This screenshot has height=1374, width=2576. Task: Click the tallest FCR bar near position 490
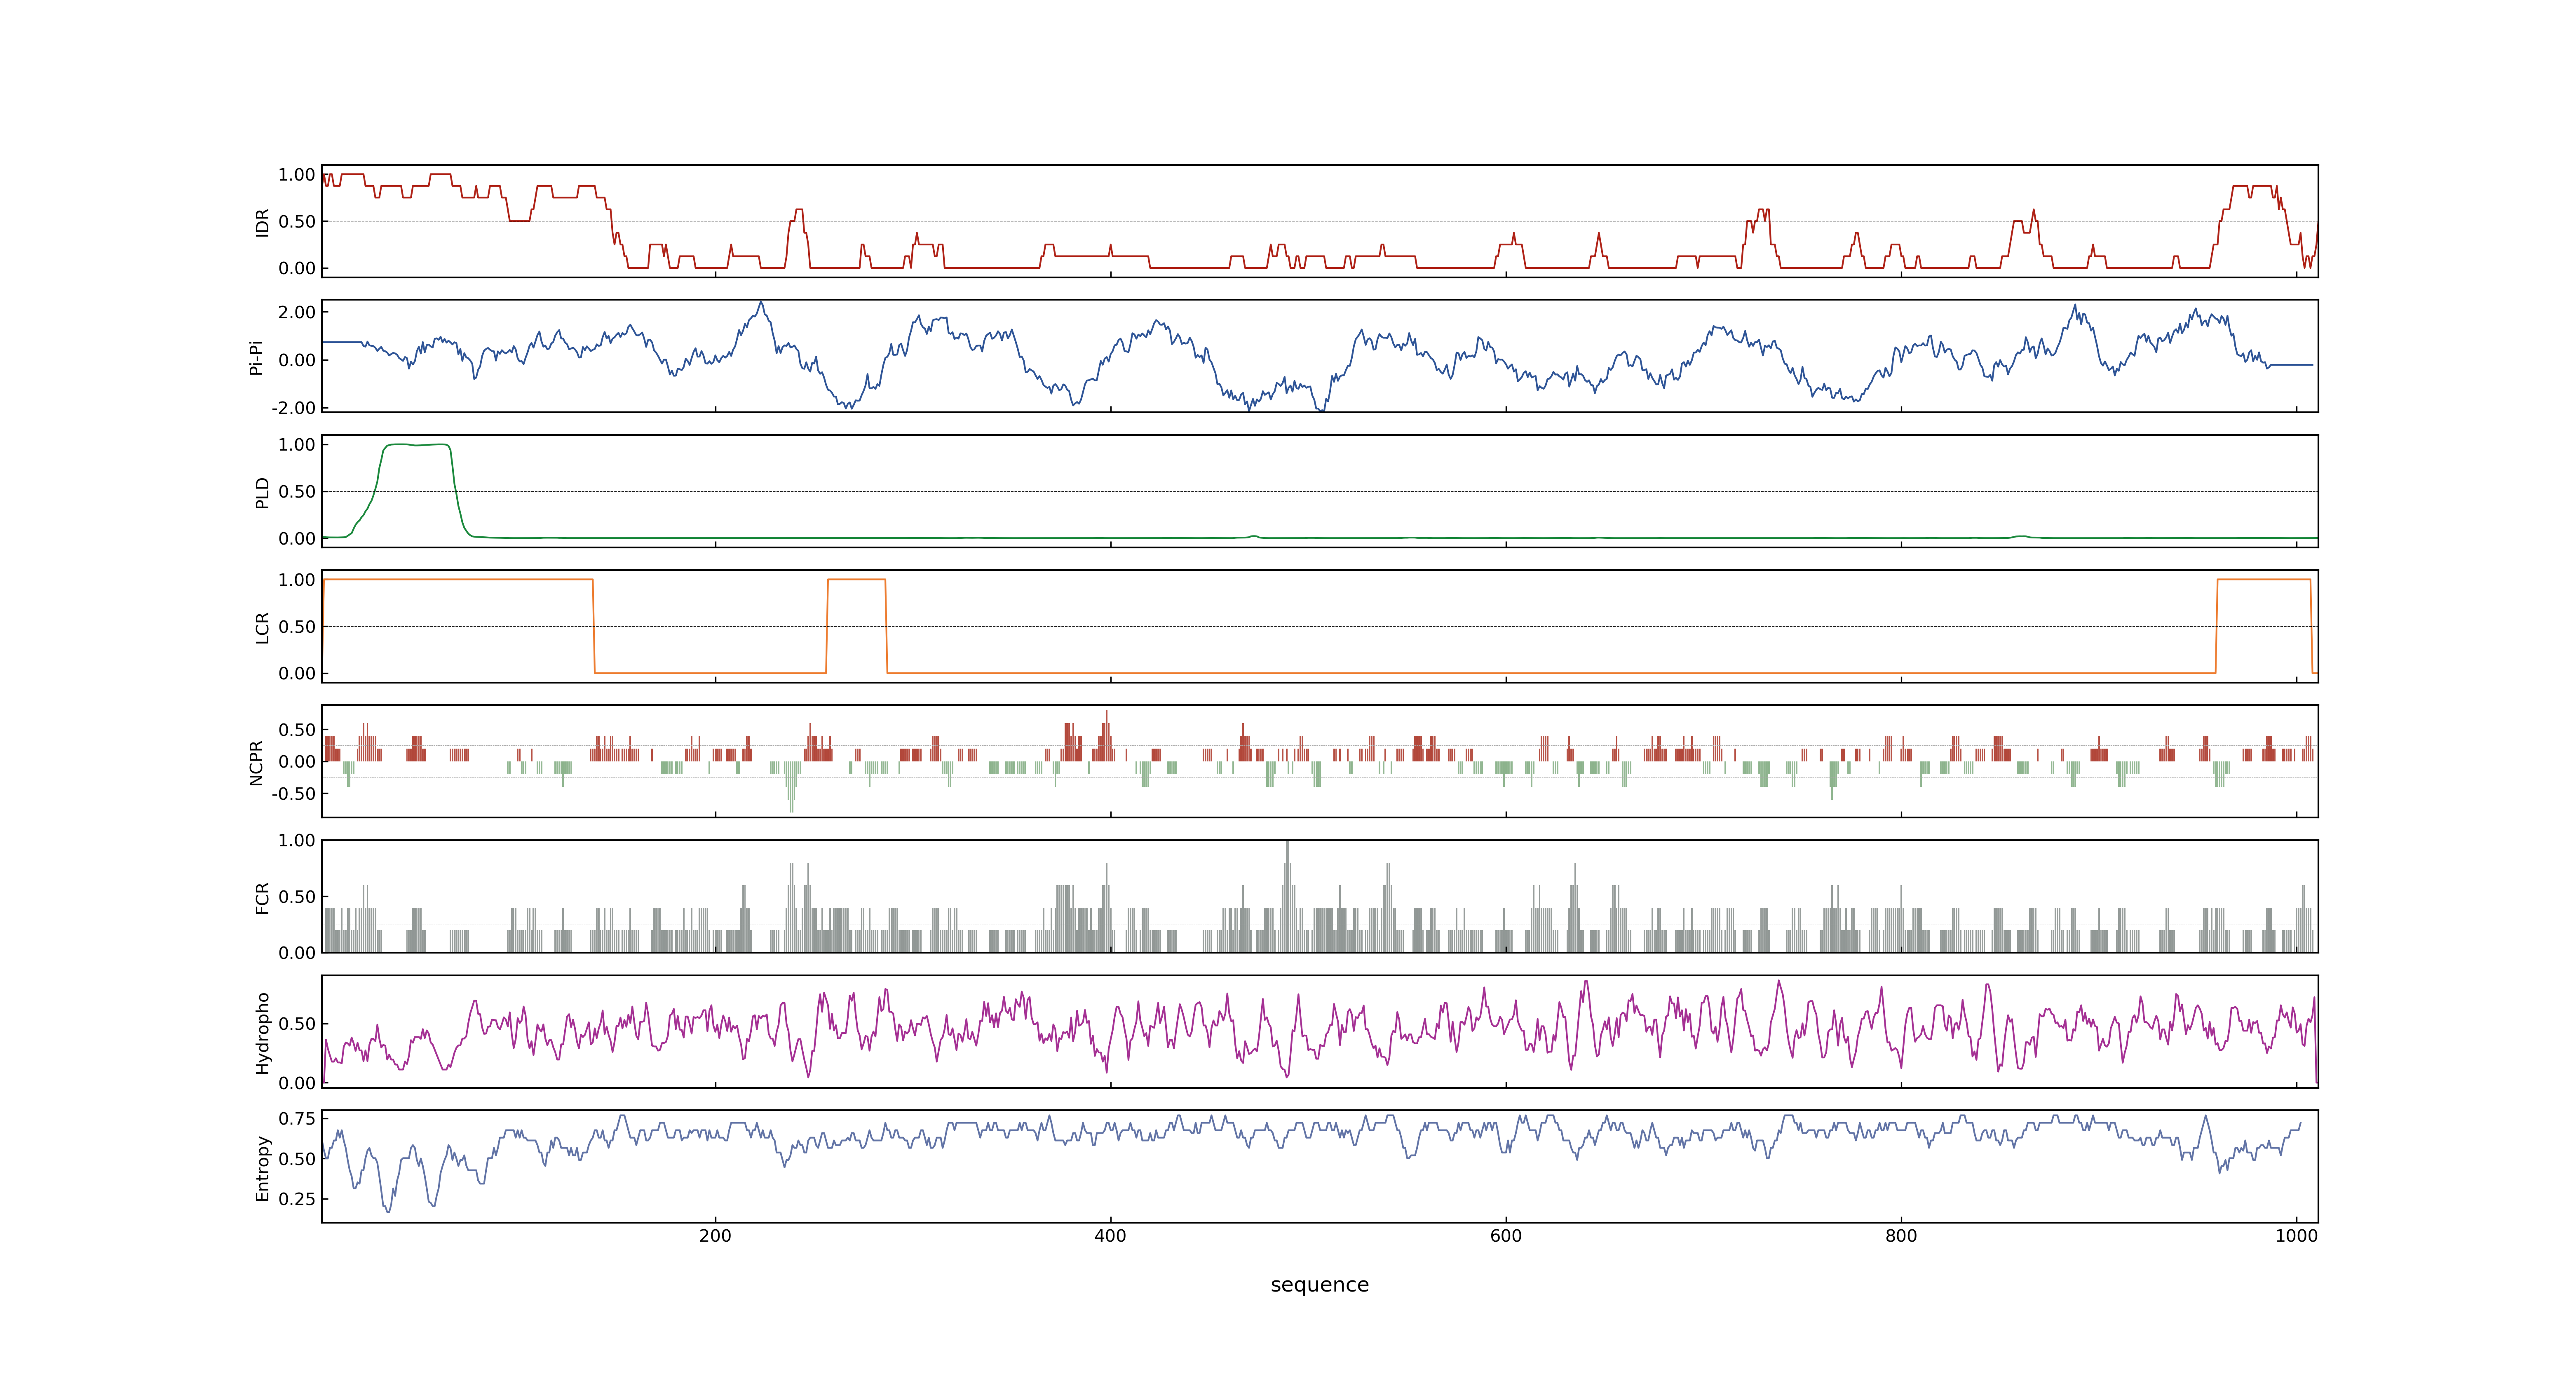click(x=1287, y=896)
